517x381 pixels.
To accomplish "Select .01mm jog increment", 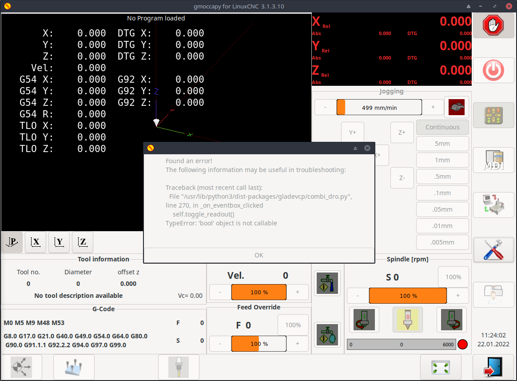I will pyautogui.click(x=442, y=226).
